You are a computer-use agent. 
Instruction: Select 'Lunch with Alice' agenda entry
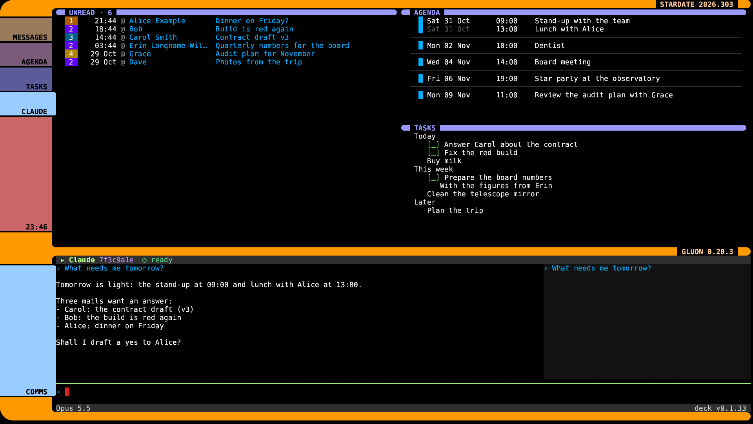[569, 29]
